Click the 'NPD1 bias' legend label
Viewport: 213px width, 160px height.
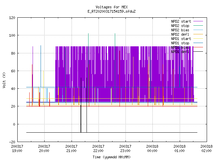tap(180, 47)
